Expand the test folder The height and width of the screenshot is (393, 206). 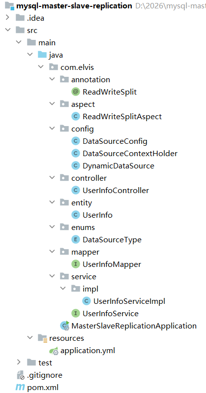click(19, 362)
